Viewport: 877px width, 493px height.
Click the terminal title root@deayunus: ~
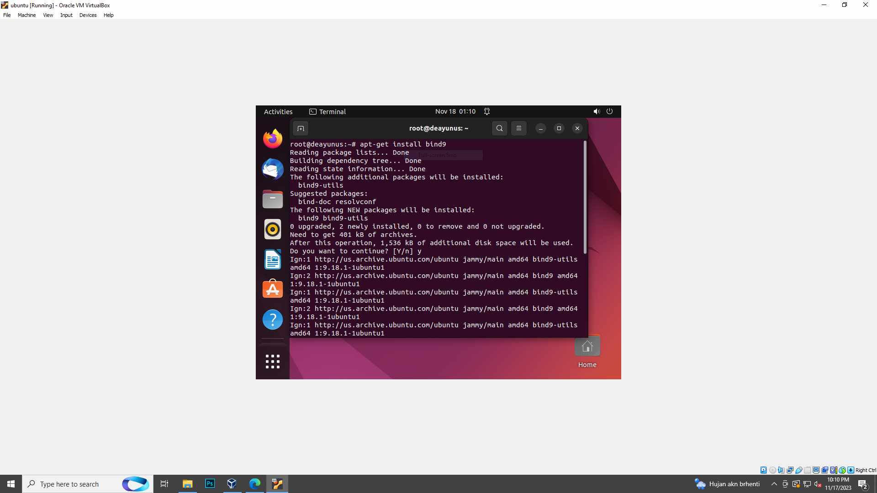(x=438, y=128)
